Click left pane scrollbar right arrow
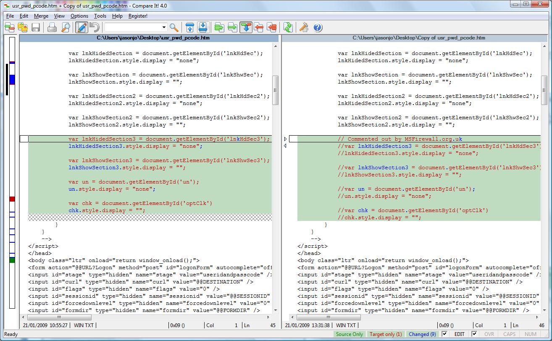The height and width of the screenshot is (341, 552). tap(268, 317)
